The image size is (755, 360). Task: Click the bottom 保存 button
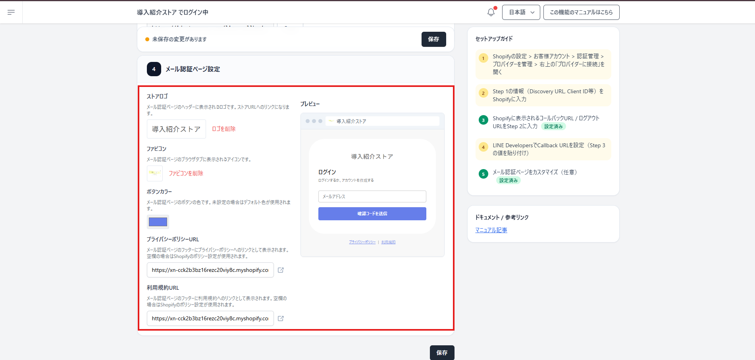(442, 352)
